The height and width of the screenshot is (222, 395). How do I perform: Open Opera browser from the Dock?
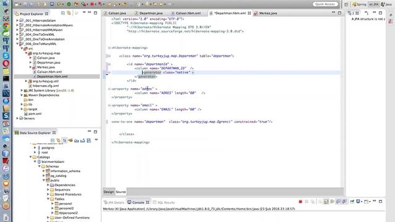6,64
